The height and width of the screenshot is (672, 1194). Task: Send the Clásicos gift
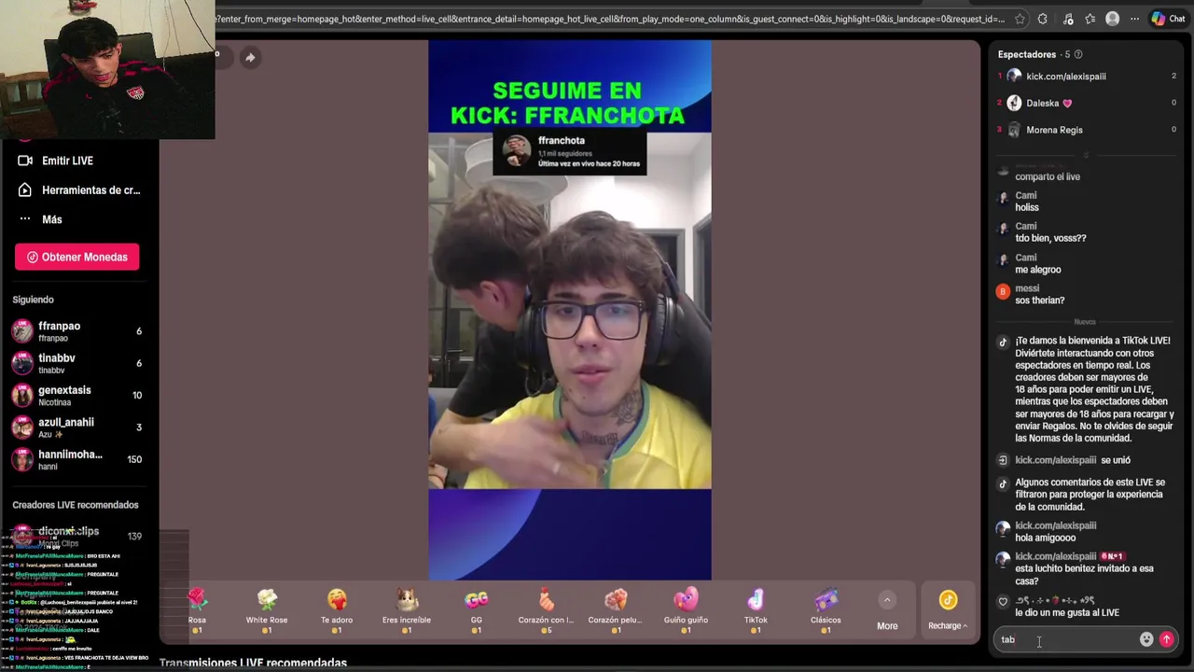coord(826,611)
